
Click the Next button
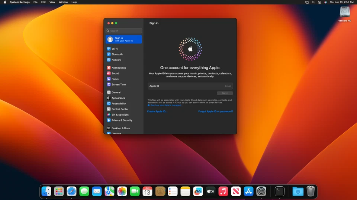tap(225, 93)
